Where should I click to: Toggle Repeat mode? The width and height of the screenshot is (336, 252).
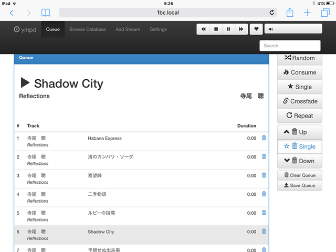pyautogui.click(x=300, y=115)
